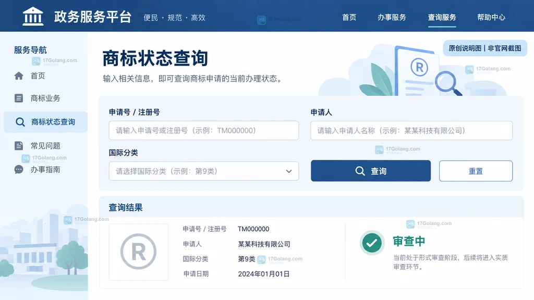Click the green checkmark status icon

pos(372,243)
